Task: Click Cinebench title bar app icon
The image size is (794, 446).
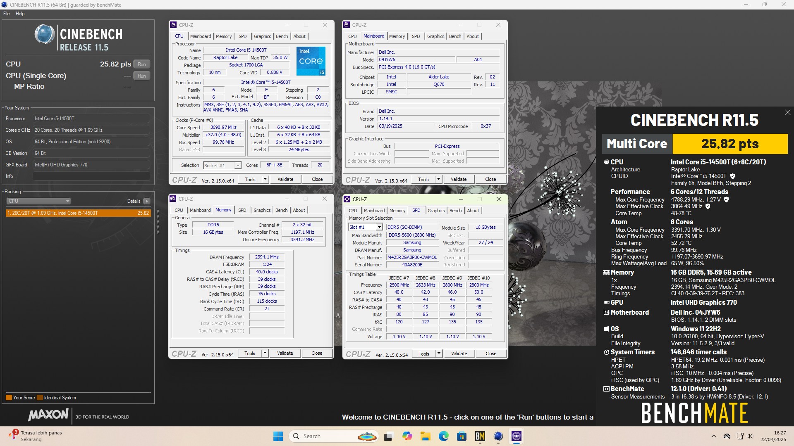Action: click(4, 5)
